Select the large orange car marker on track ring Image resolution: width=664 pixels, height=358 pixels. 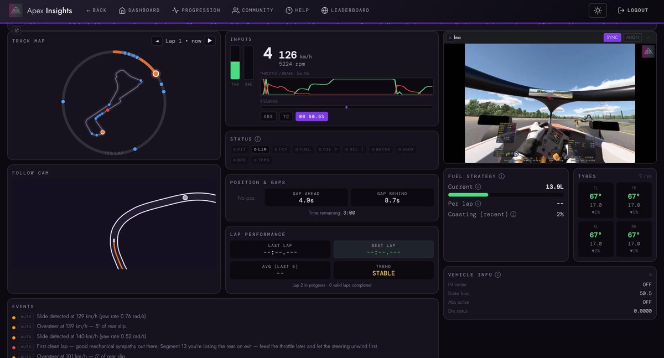point(156,73)
